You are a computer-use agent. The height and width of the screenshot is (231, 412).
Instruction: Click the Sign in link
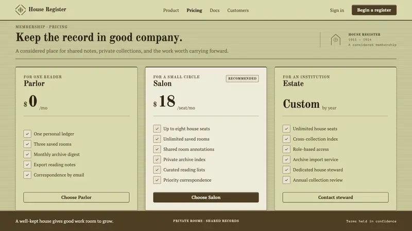337,10
